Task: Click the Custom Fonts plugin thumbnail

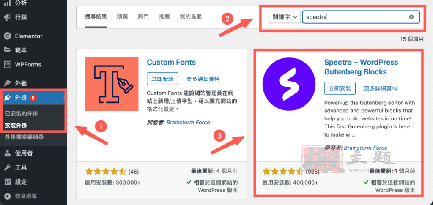Action: click(112, 84)
